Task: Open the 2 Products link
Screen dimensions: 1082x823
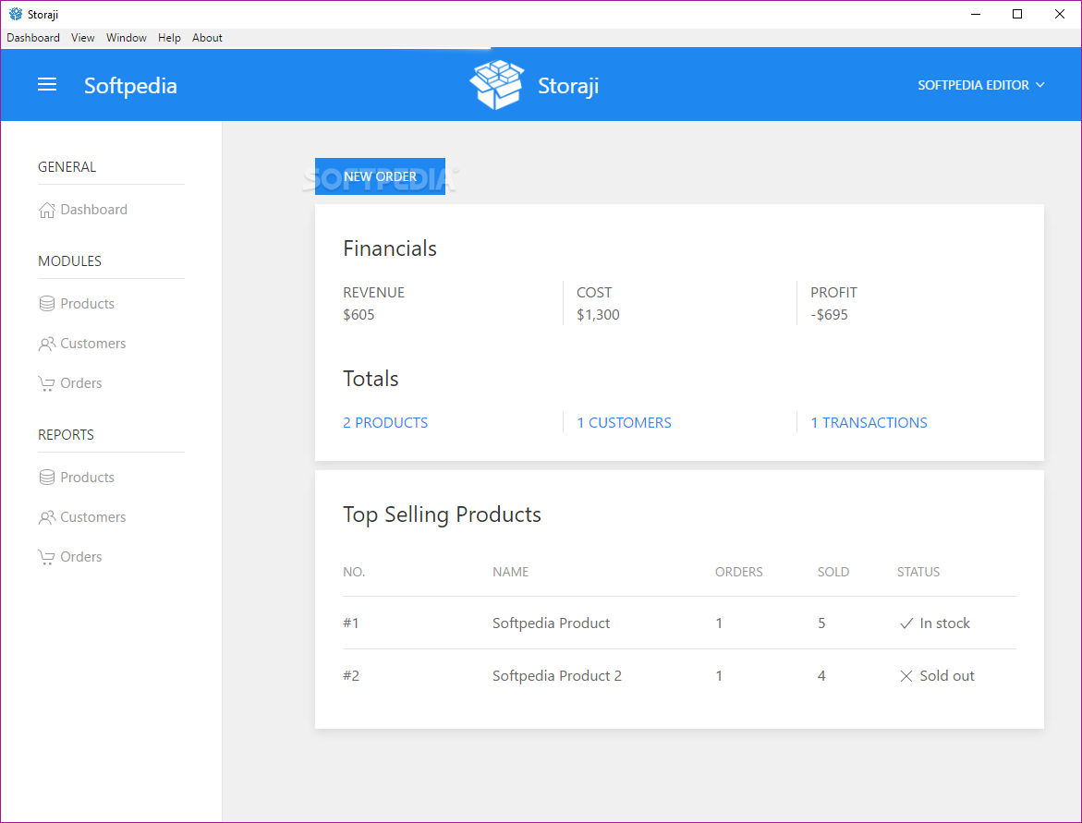Action: [385, 423]
